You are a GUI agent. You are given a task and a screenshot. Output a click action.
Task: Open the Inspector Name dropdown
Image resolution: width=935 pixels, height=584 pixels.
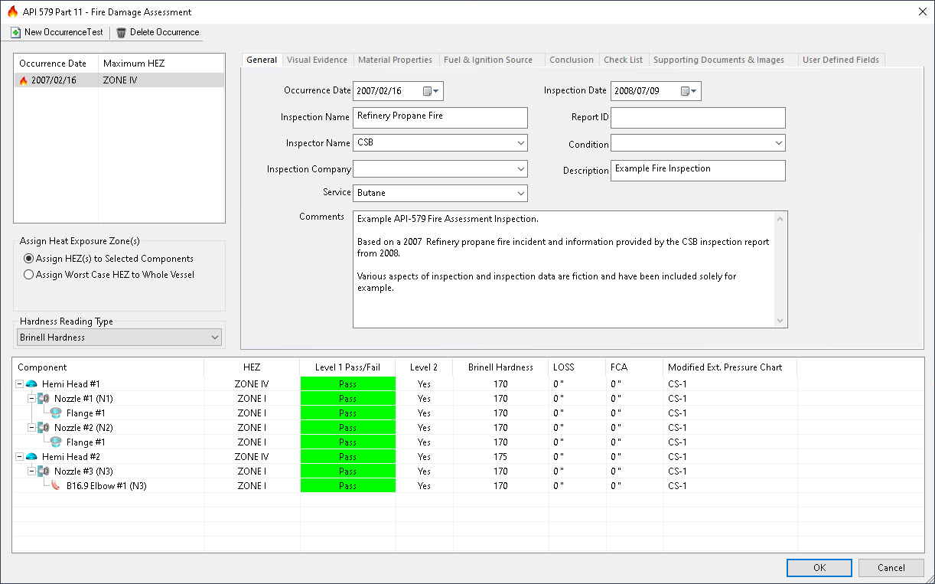(x=520, y=143)
